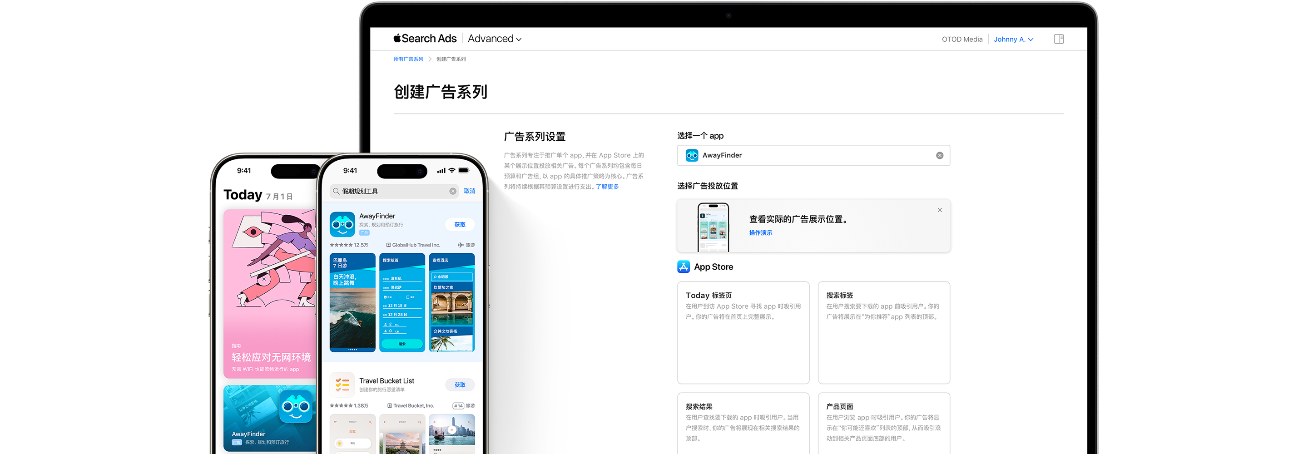Screen dimensions: 1308x454
Task: Click the 创建广告系列 breadcrumb text
Action: 451,59
